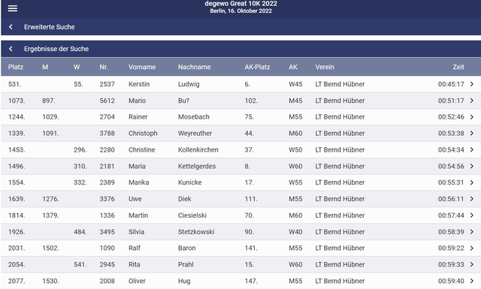The height and width of the screenshot is (289, 481).
Task: Open the chevron on Mario's row
Action: [x=472, y=101]
